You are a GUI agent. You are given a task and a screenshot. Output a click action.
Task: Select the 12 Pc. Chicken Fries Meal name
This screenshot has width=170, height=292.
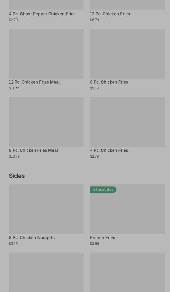34,82
